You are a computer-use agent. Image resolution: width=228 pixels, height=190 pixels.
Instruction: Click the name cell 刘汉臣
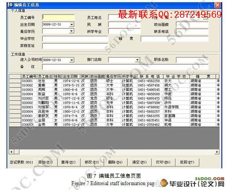[45, 99]
